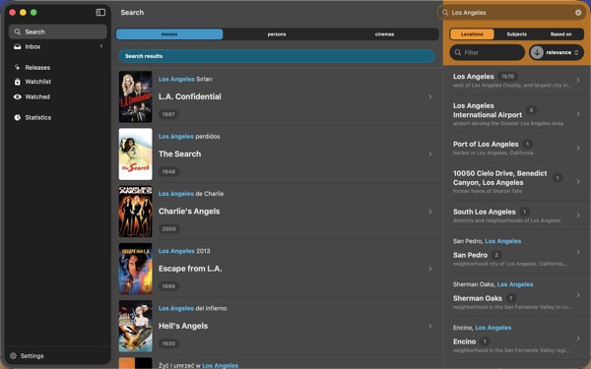Open Search in the sidebar

(58, 32)
